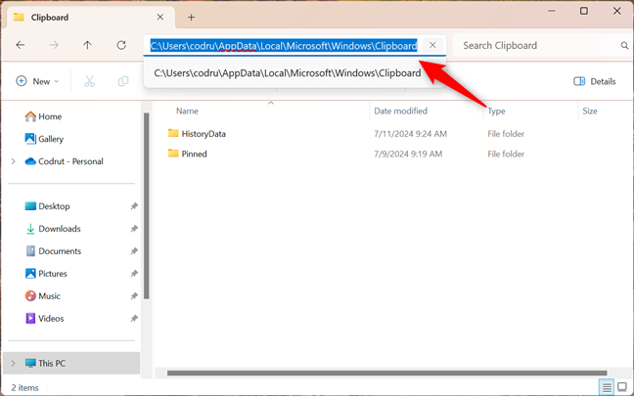Open Home in navigation pane
The height and width of the screenshot is (396, 634).
[43, 116]
